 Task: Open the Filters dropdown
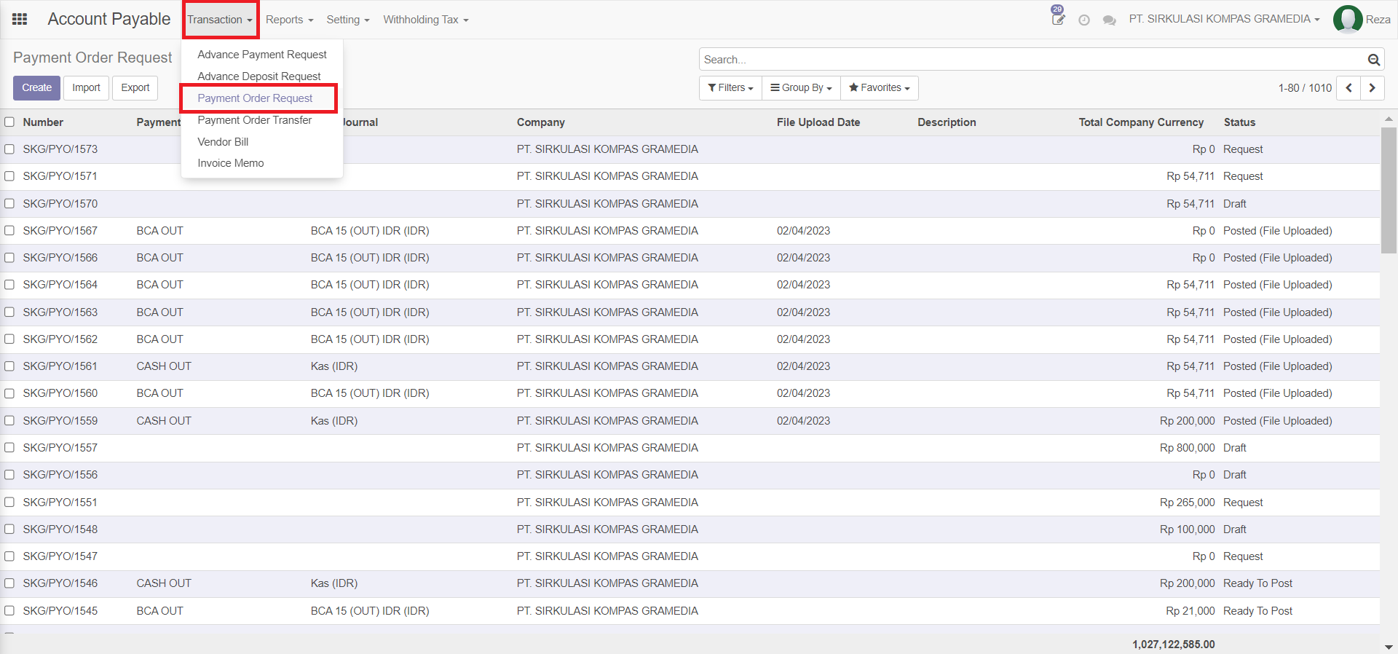pyautogui.click(x=730, y=88)
